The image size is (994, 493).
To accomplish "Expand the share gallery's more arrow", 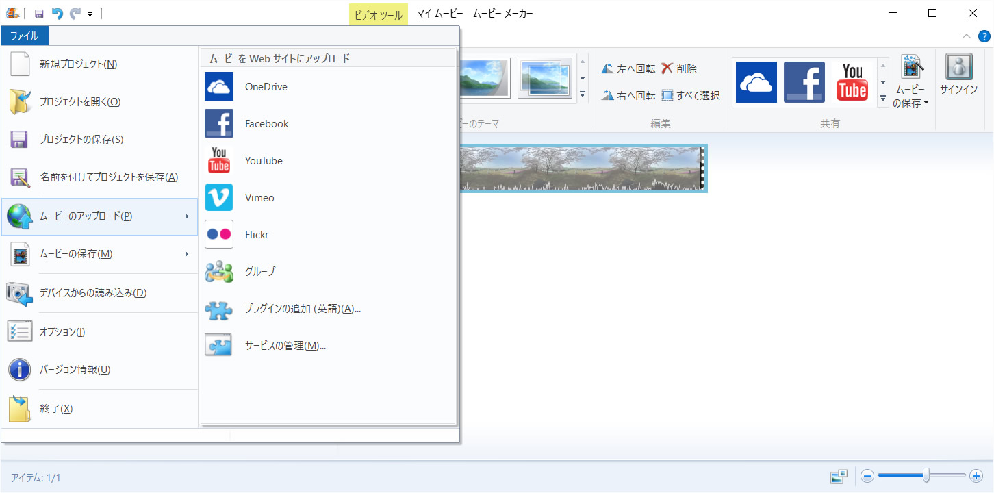I will pyautogui.click(x=883, y=99).
